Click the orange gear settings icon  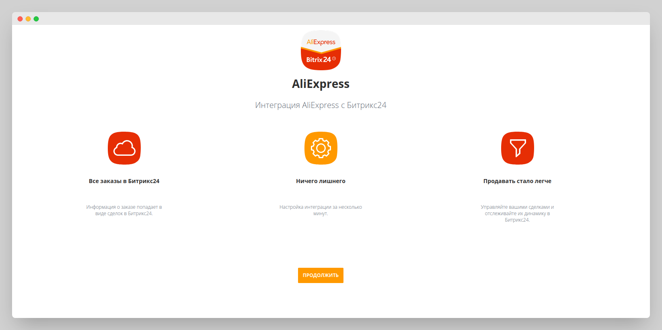[321, 148]
